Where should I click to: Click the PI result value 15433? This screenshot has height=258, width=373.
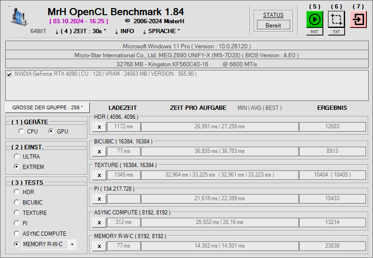332,198
